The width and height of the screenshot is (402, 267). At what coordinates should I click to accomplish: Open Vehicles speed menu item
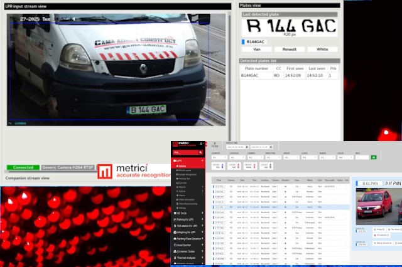(x=183, y=170)
